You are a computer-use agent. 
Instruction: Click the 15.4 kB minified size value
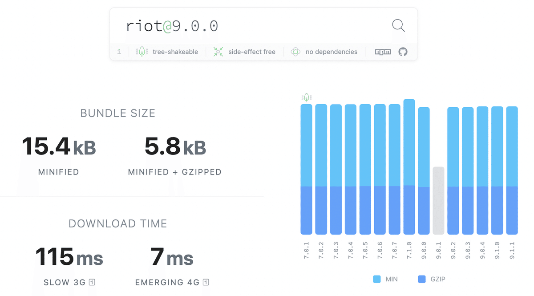pos(59,146)
